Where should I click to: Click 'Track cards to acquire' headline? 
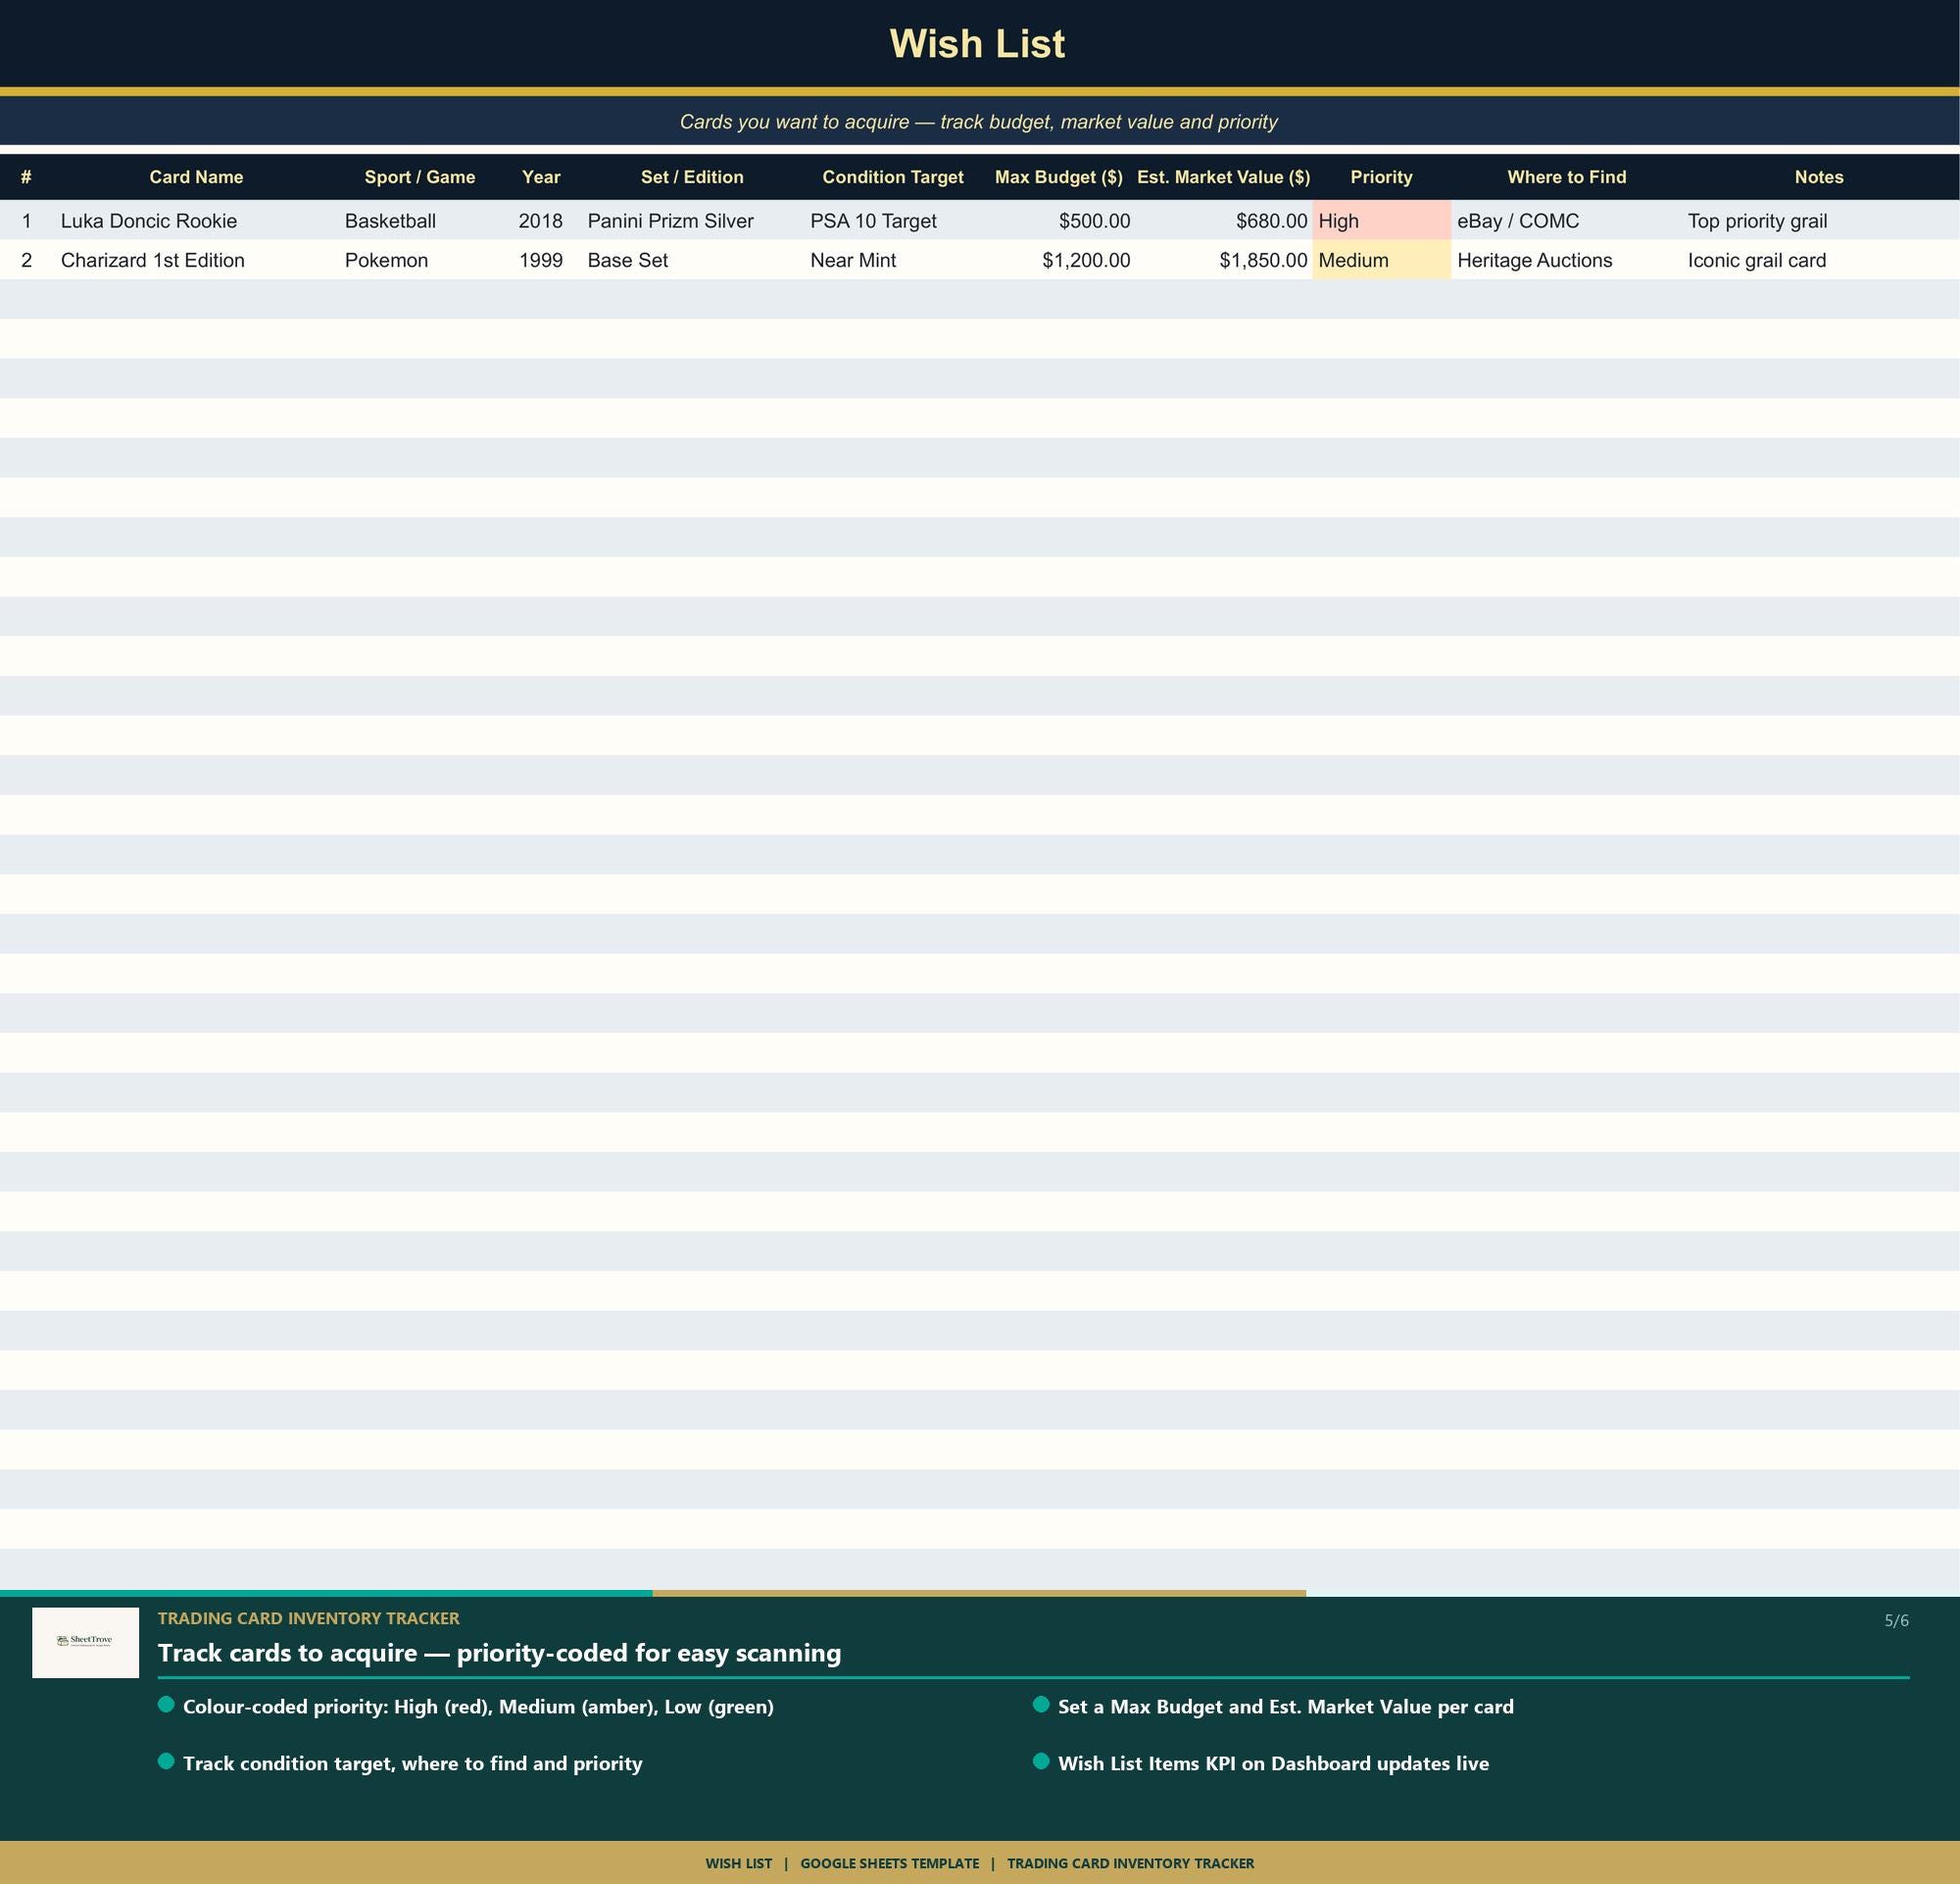(499, 1653)
